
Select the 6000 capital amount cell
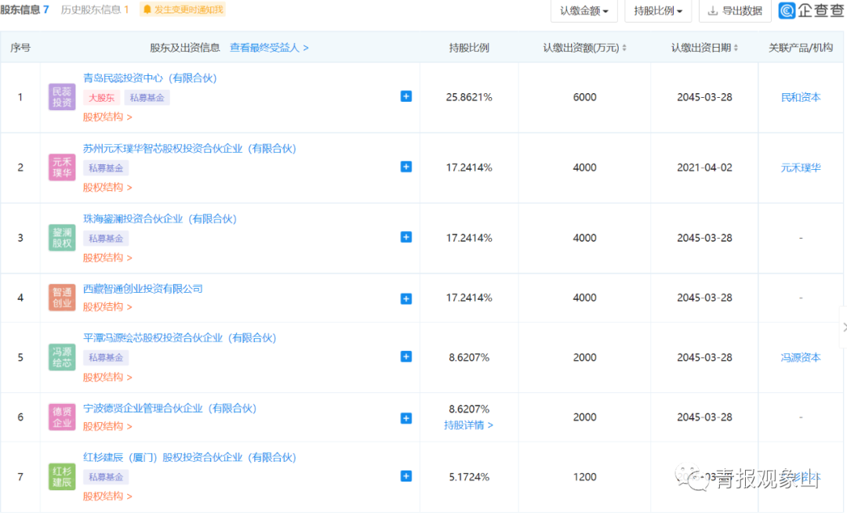click(x=584, y=98)
